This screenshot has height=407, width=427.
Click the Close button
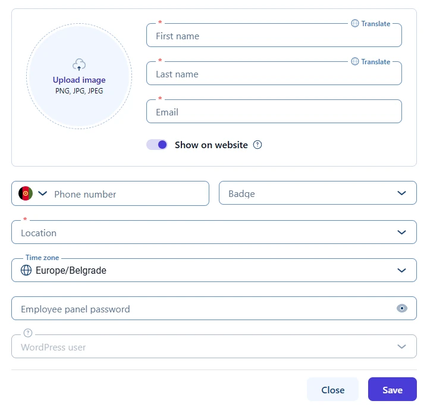(332, 390)
